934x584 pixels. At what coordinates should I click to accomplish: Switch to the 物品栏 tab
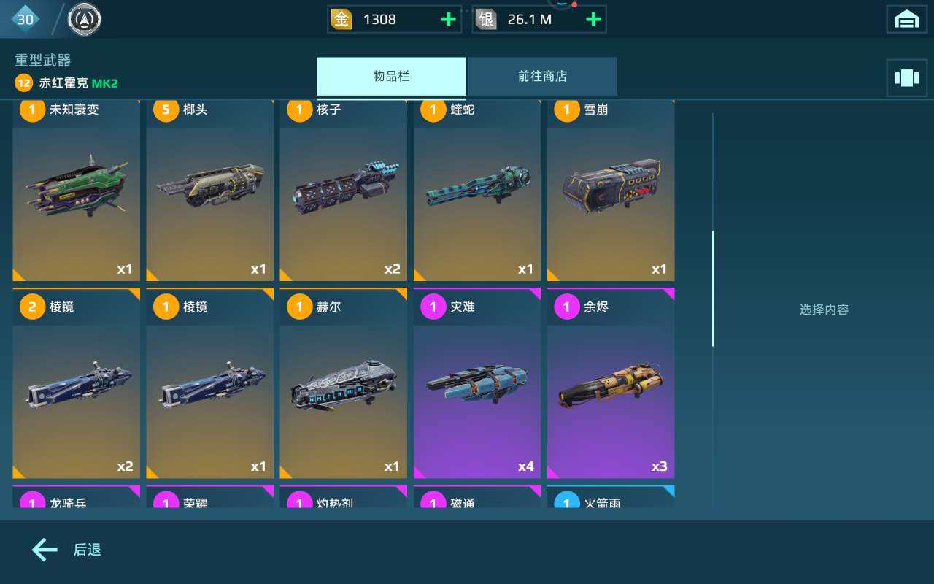(x=391, y=77)
